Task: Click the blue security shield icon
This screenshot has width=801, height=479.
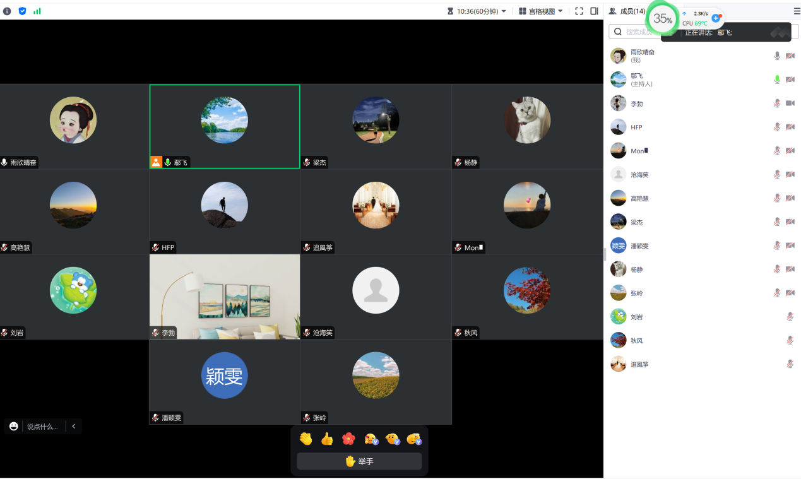Action: point(22,11)
